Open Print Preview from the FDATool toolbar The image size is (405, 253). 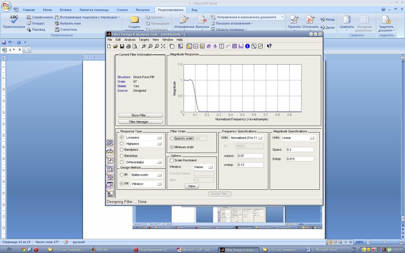tap(135, 46)
